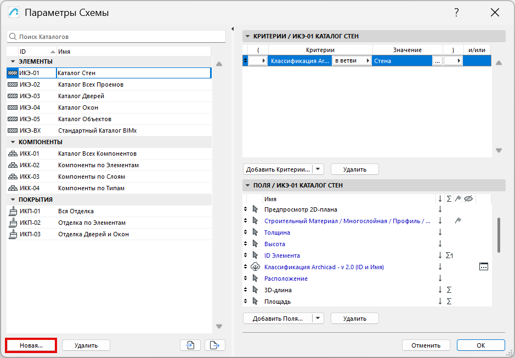
Task: Toggle the sum on Площадь row
Action: 449,302
